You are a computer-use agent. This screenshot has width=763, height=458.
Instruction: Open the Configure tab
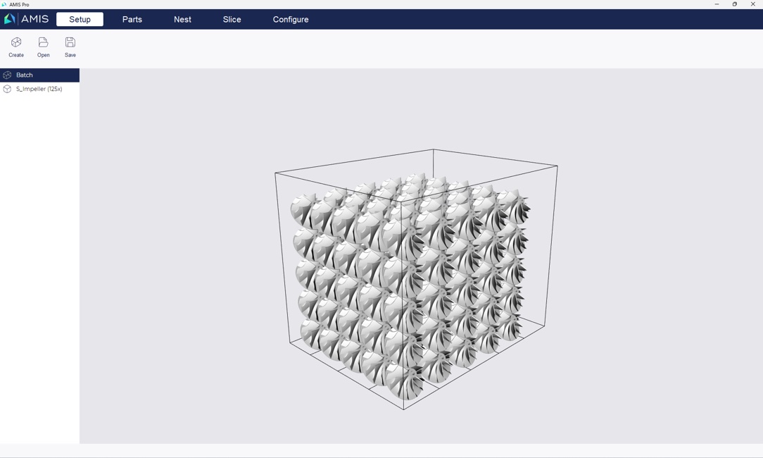point(291,19)
